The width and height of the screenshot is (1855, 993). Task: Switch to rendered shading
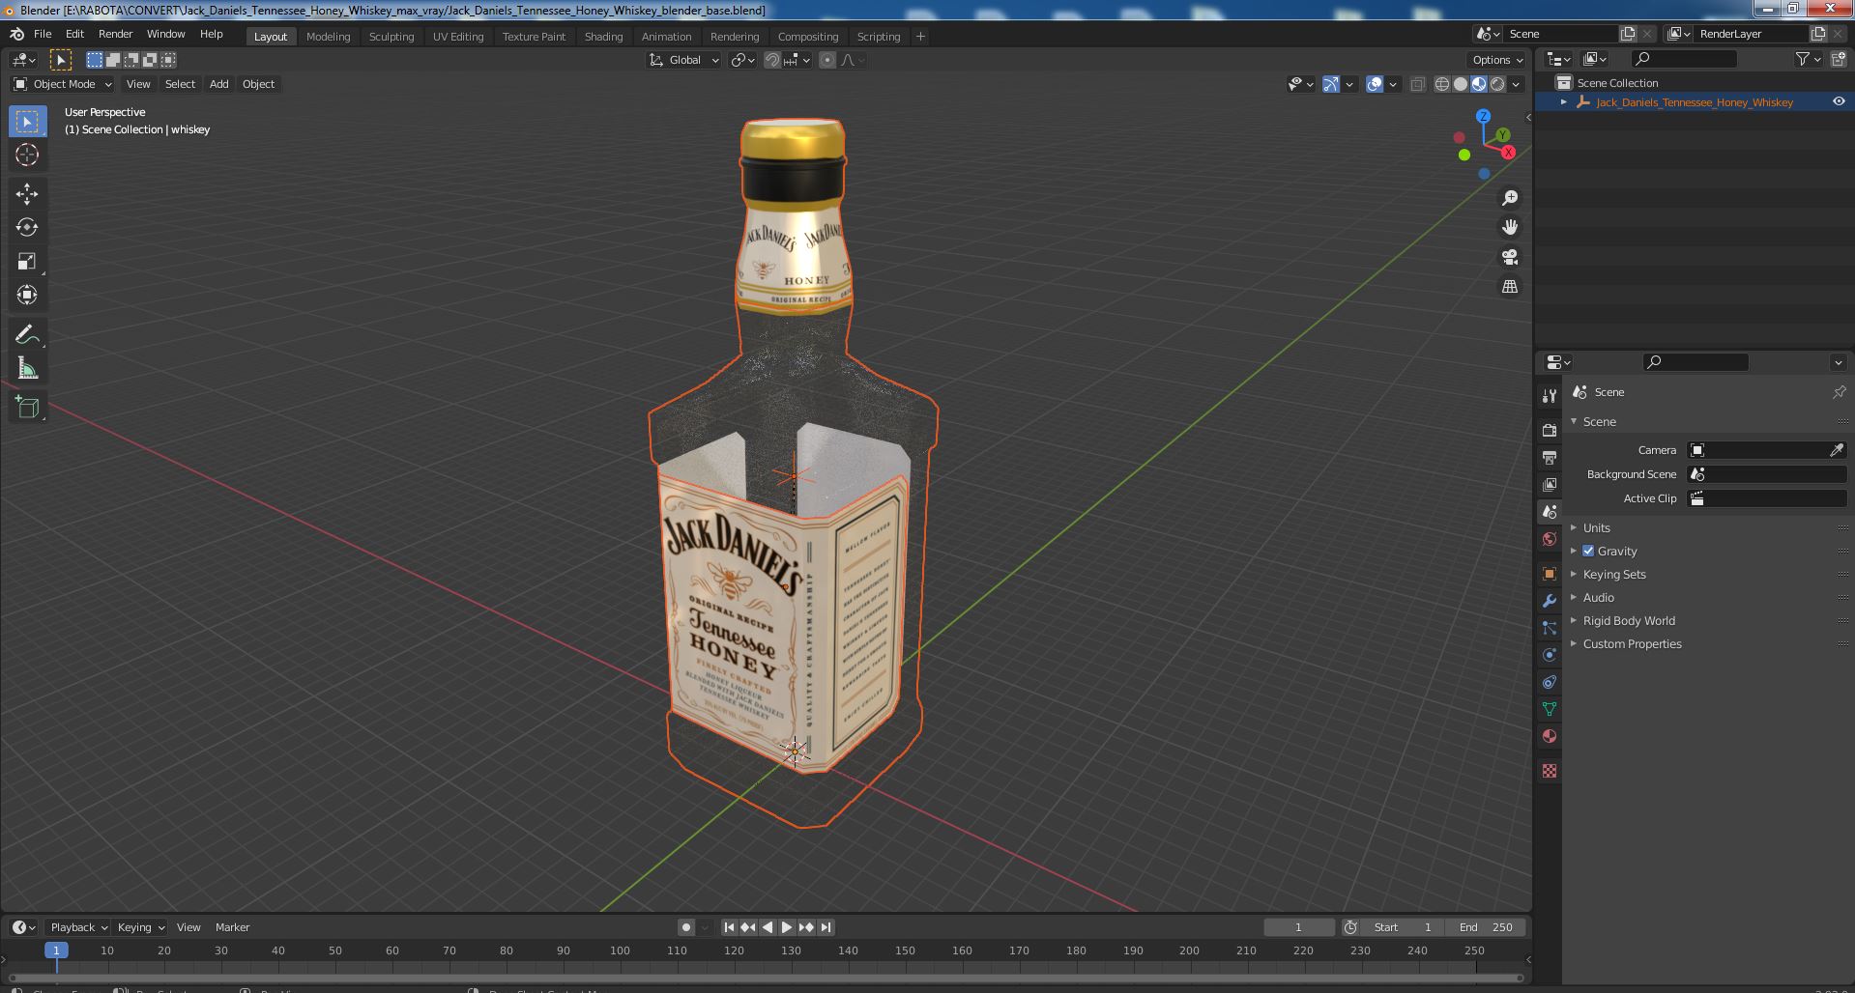pos(1497,85)
